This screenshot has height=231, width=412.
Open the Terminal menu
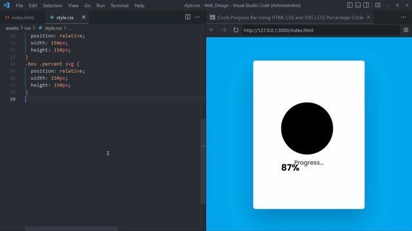click(x=120, y=6)
